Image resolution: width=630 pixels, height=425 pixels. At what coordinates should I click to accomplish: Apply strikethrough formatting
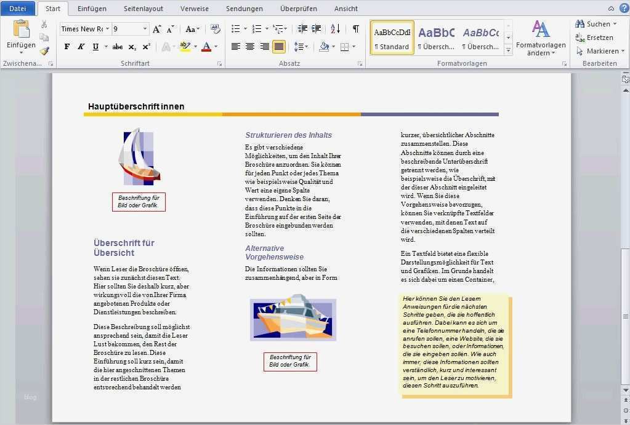(x=118, y=47)
